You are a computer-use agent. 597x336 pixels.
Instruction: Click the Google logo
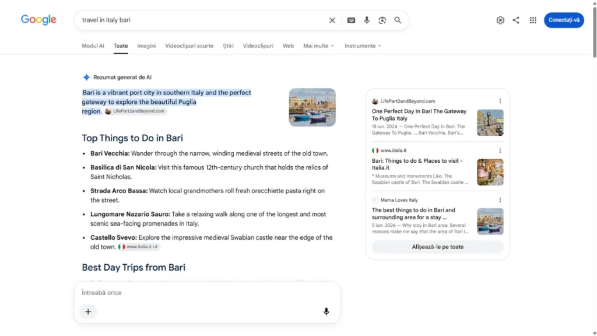38,20
